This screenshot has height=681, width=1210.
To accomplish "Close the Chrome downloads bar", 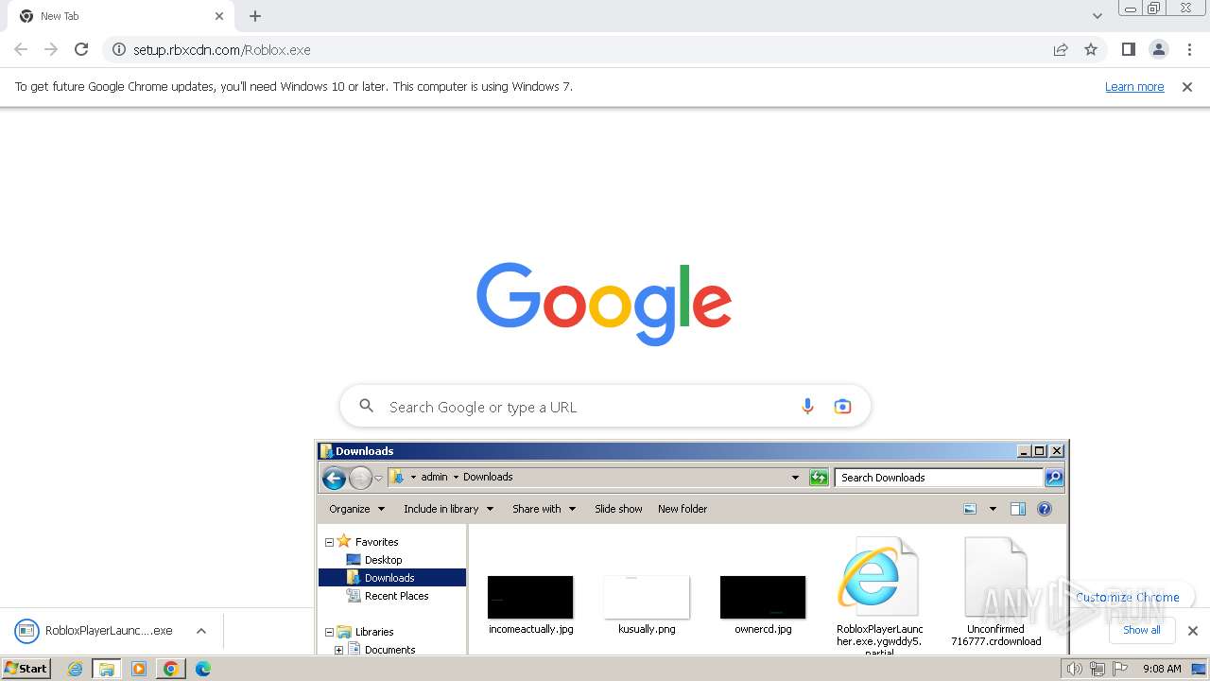I will tap(1193, 631).
